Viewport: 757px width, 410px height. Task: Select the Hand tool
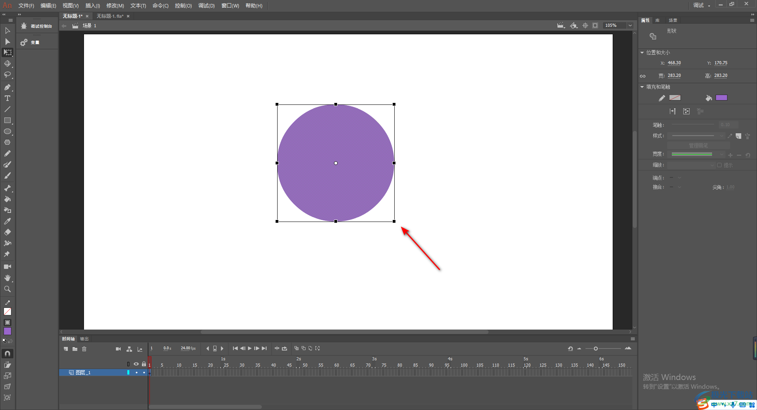7,278
